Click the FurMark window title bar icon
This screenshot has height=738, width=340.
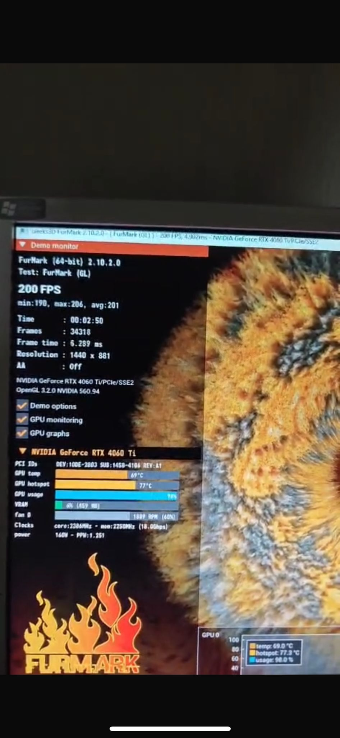23,231
